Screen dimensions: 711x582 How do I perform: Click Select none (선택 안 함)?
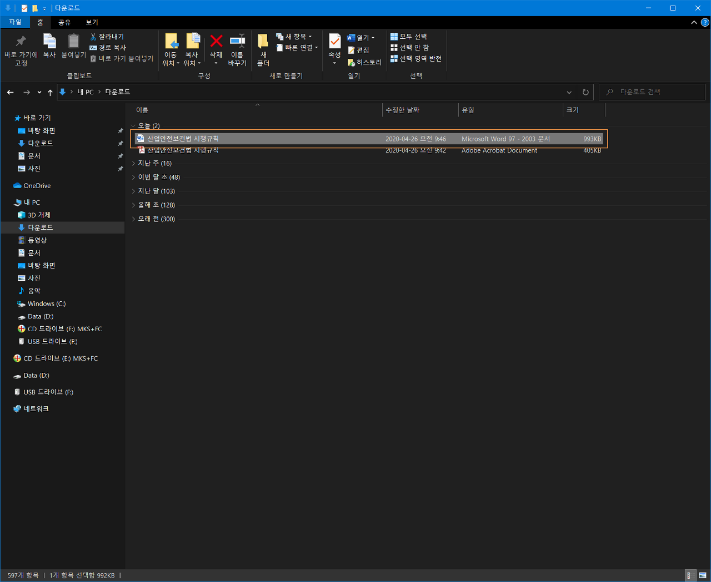tap(409, 48)
